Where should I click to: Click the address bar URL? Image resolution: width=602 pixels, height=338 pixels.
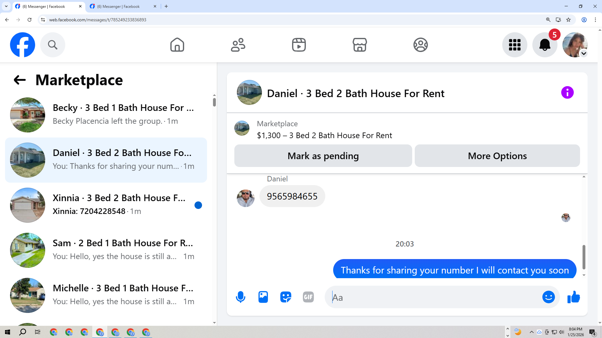tap(98, 20)
